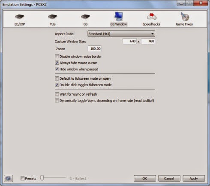Click the 'Custom Window Size:' label

[x=70, y=42]
